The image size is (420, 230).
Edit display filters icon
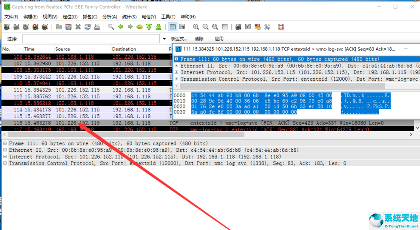[248, 27]
